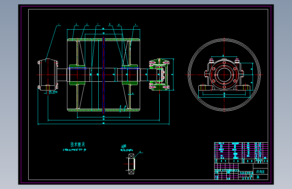This screenshot has height=189, width=292.
Task: Click the 说明 heading text
Action: point(124,146)
